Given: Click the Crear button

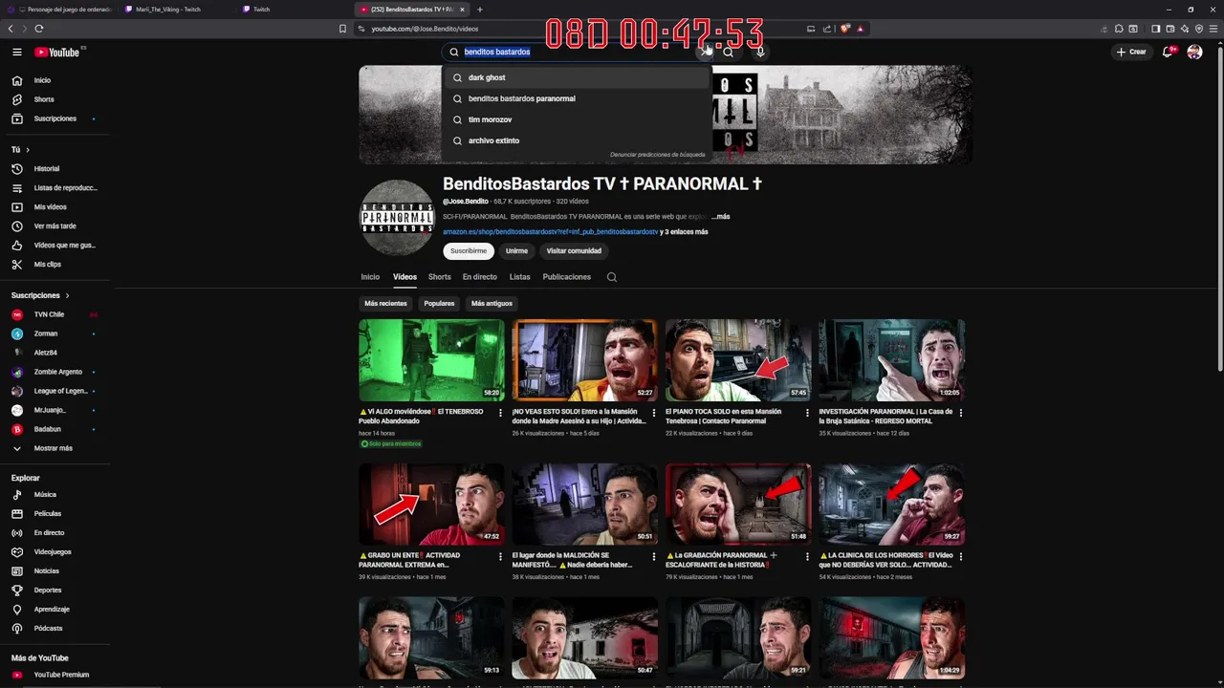Looking at the screenshot, I should (1131, 52).
